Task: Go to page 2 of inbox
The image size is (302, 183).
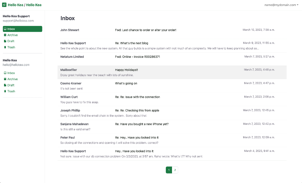Action: coord(175,170)
